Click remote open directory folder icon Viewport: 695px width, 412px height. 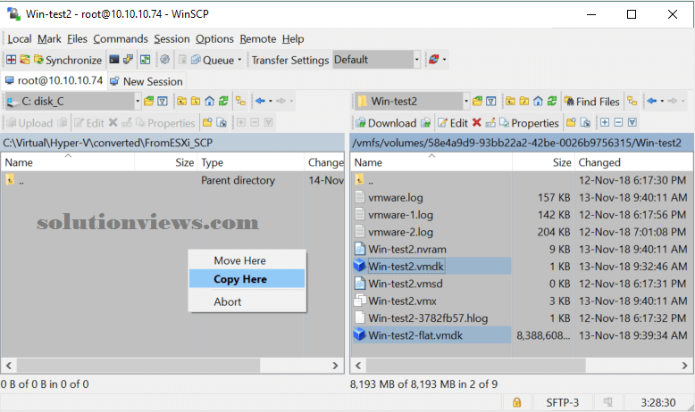pyautogui.click(x=477, y=101)
